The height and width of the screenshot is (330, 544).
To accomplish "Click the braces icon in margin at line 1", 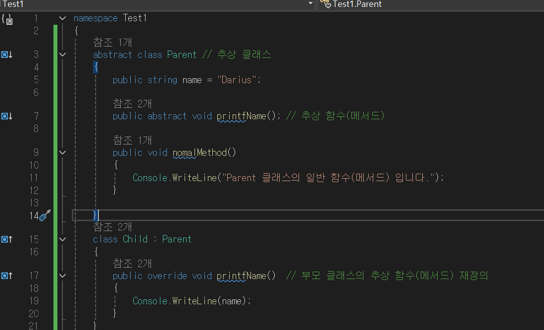I will pyautogui.click(x=7, y=19).
